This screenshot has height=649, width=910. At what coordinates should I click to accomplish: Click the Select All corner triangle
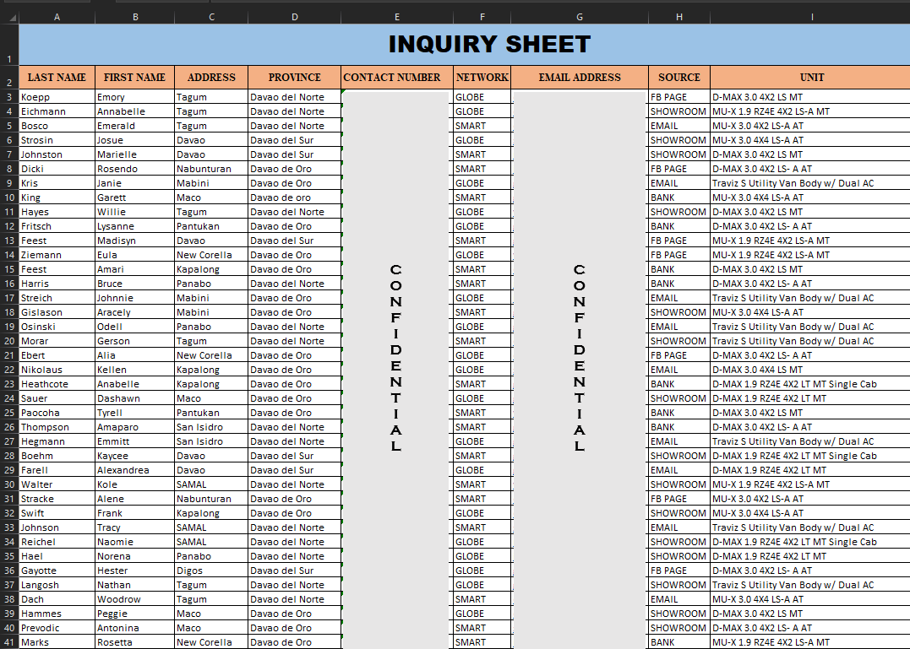[10, 18]
